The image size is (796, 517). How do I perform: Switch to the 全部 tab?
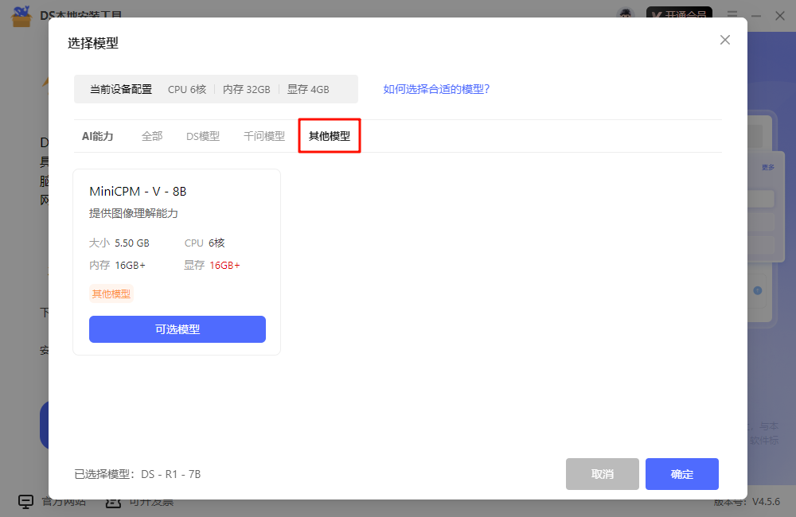(x=152, y=136)
